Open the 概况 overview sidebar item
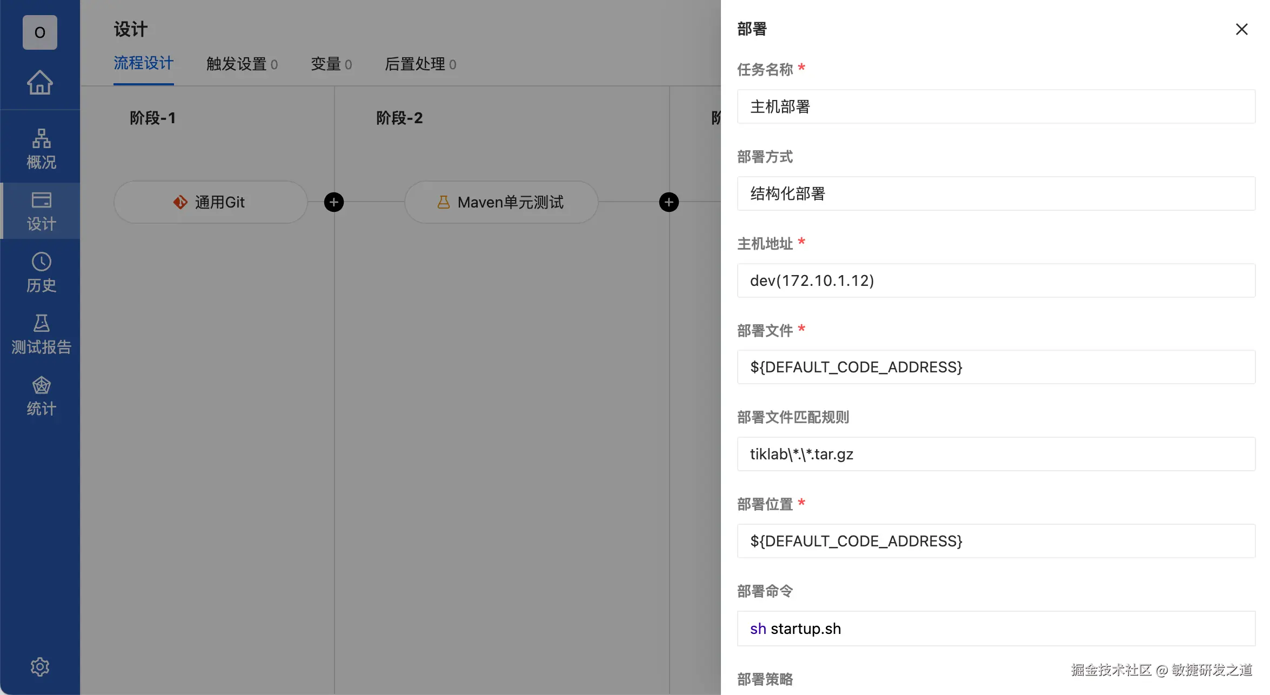 pyautogui.click(x=41, y=149)
